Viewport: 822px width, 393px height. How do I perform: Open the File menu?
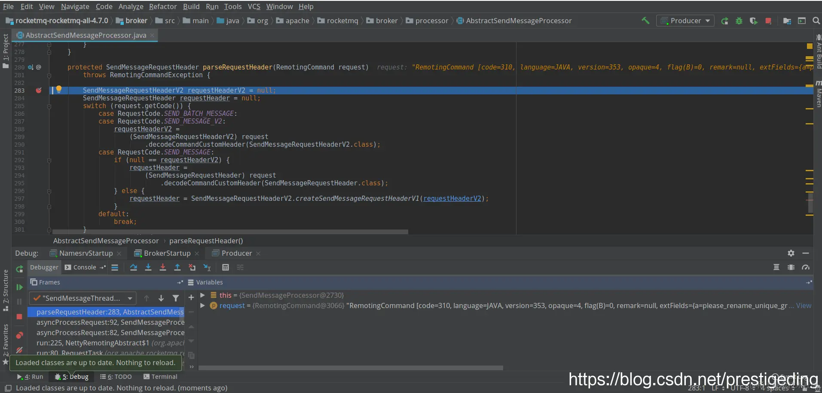pos(8,6)
